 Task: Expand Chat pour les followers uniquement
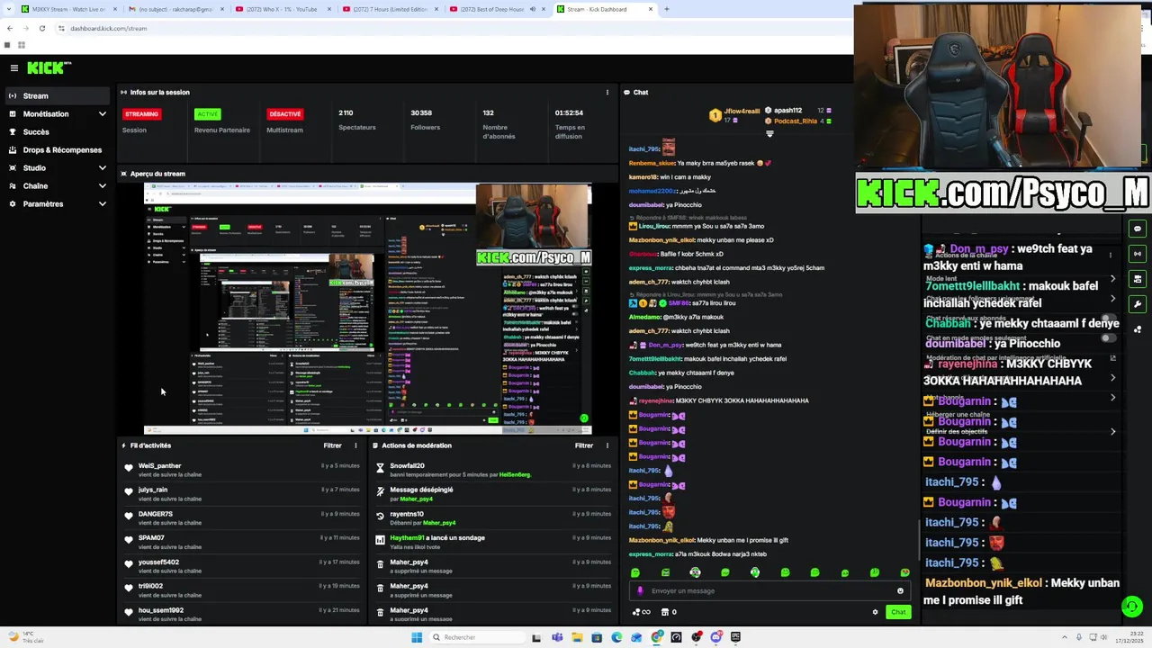click(x=1112, y=298)
